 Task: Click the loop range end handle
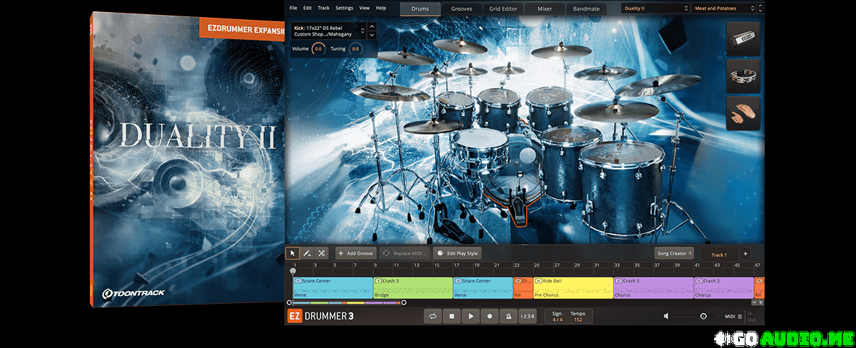tap(404, 302)
